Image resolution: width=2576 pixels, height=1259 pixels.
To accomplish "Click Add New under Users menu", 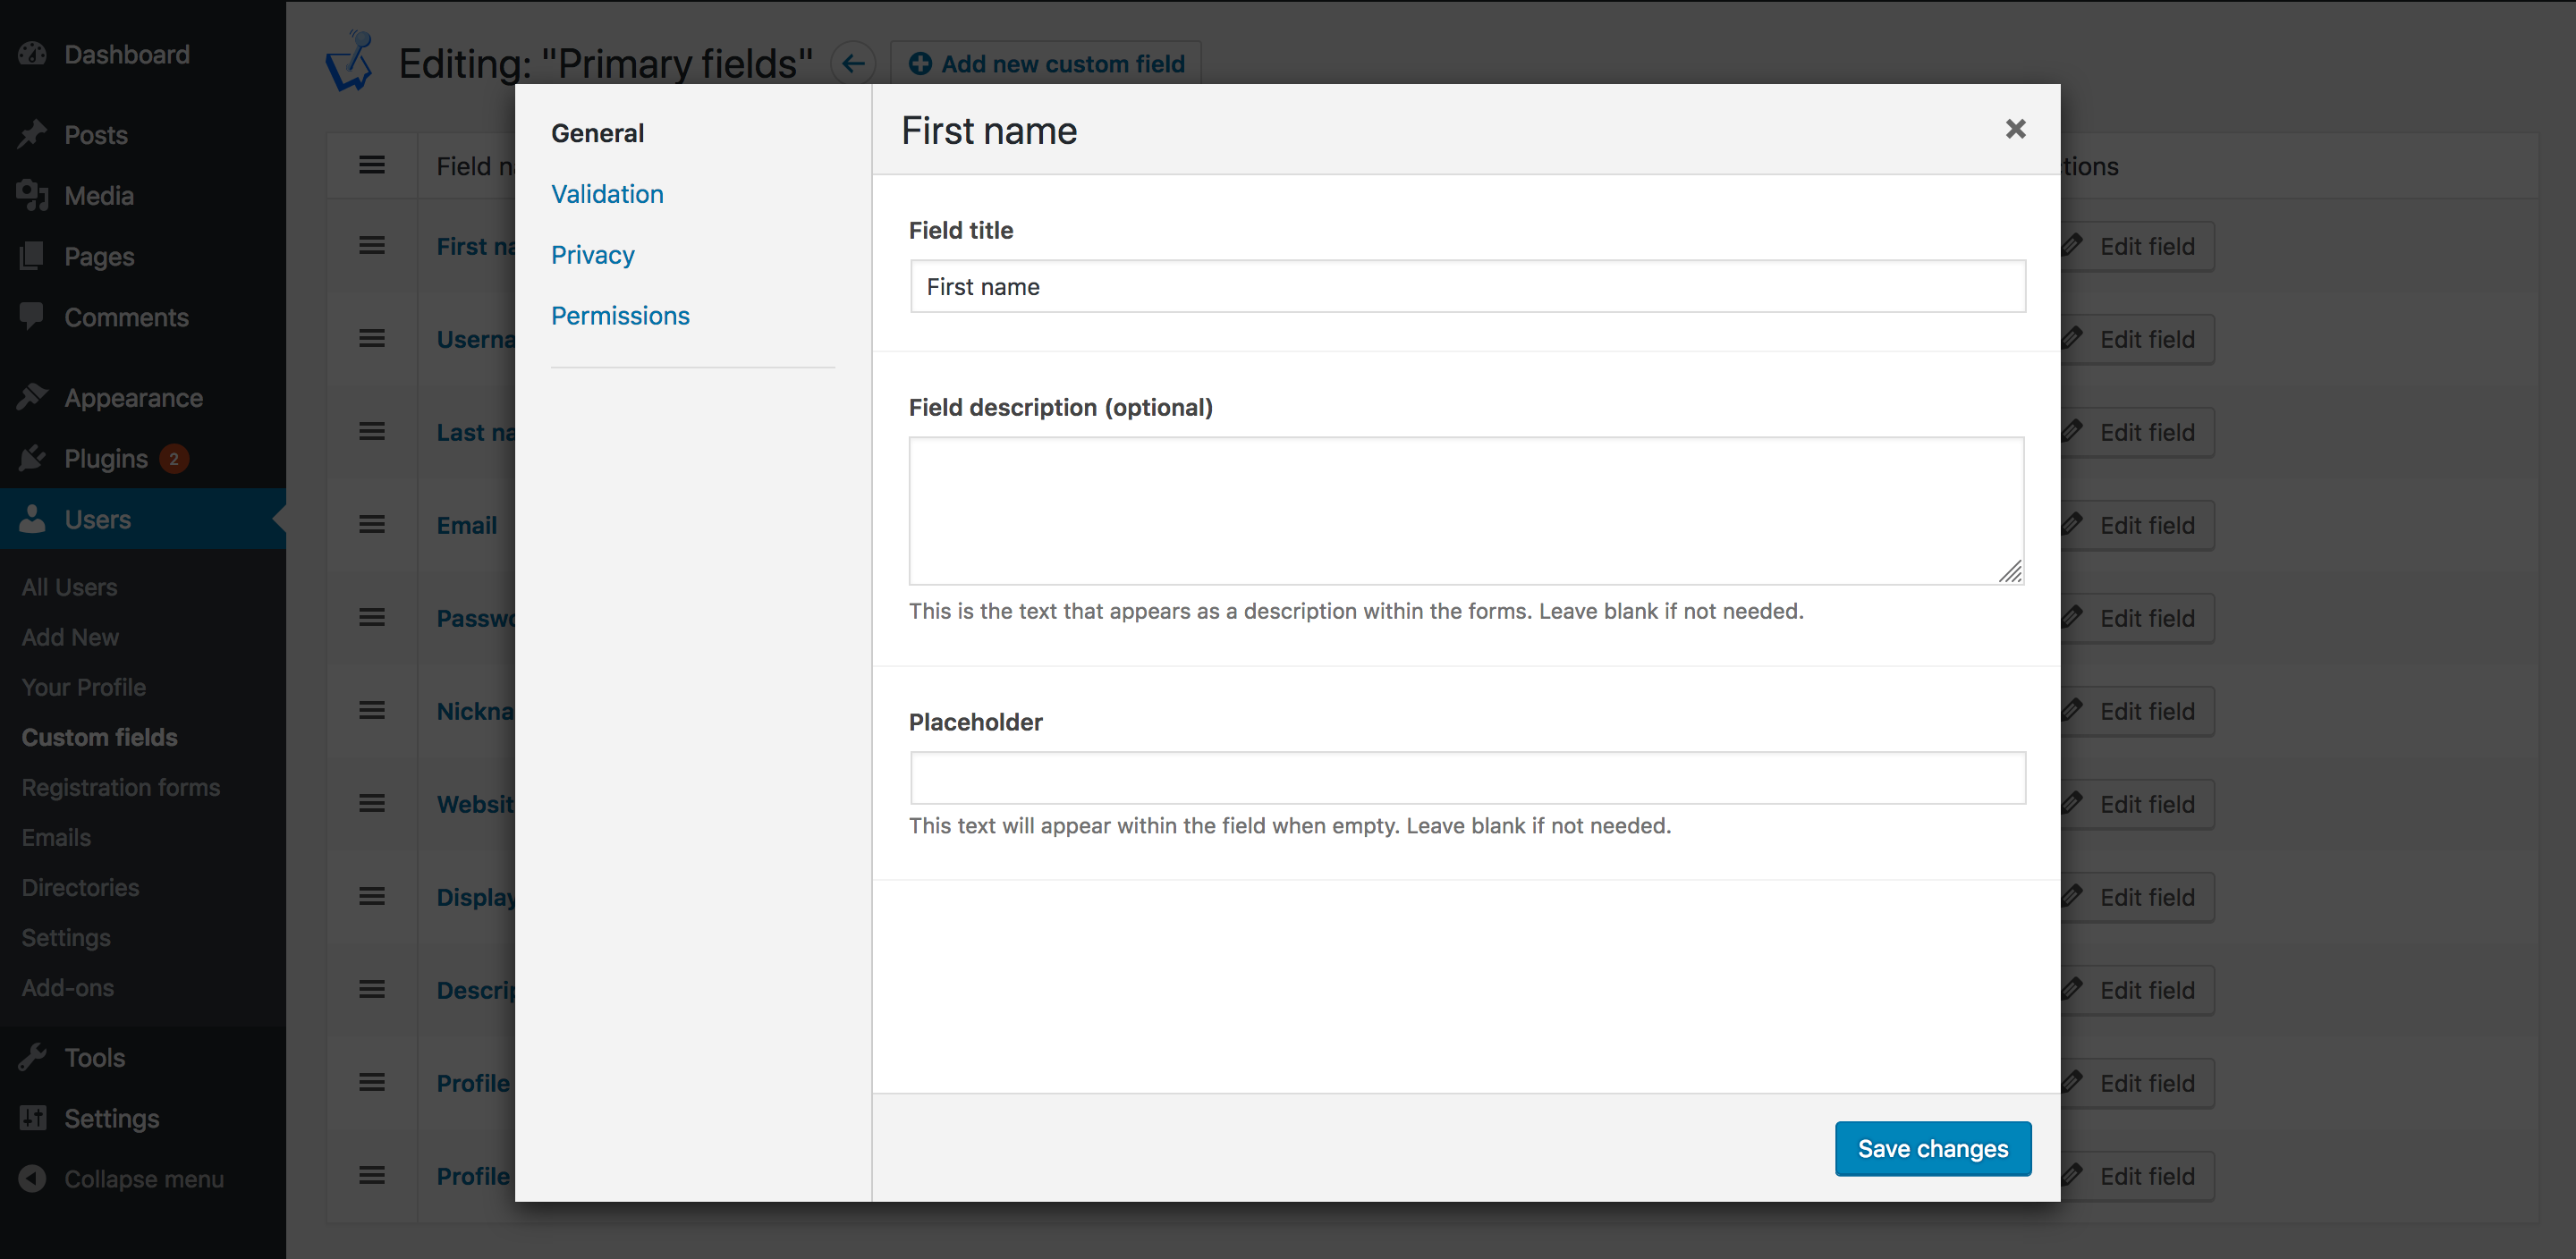I will tap(69, 635).
